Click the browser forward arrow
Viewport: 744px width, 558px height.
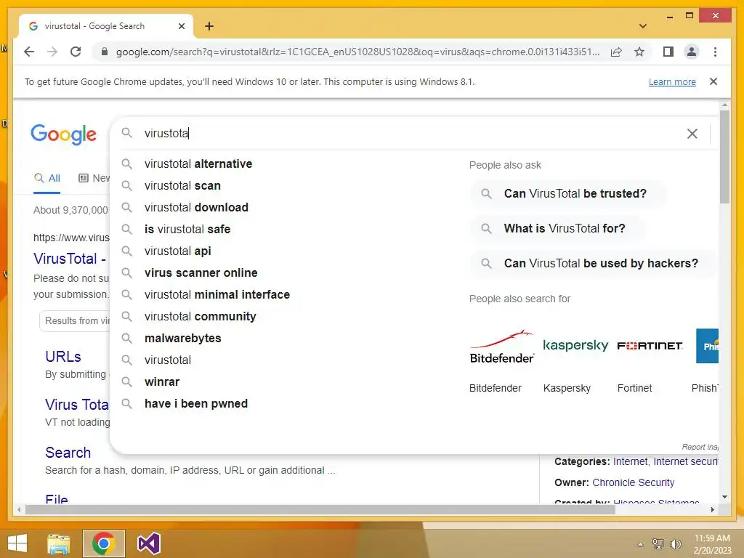(52, 52)
